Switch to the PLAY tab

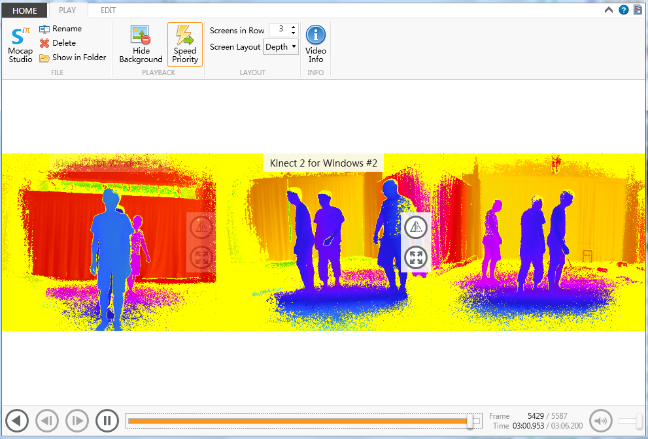click(x=67, y=10)
